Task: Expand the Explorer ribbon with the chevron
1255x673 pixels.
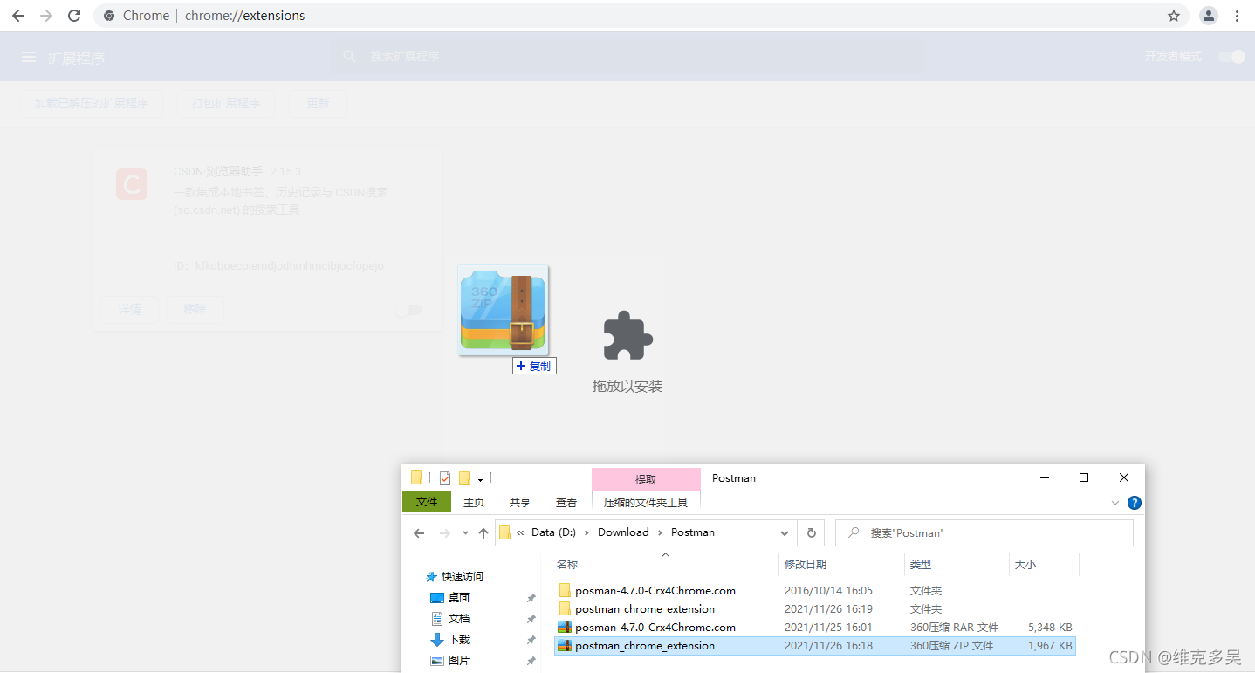Action: (1114, 503)
